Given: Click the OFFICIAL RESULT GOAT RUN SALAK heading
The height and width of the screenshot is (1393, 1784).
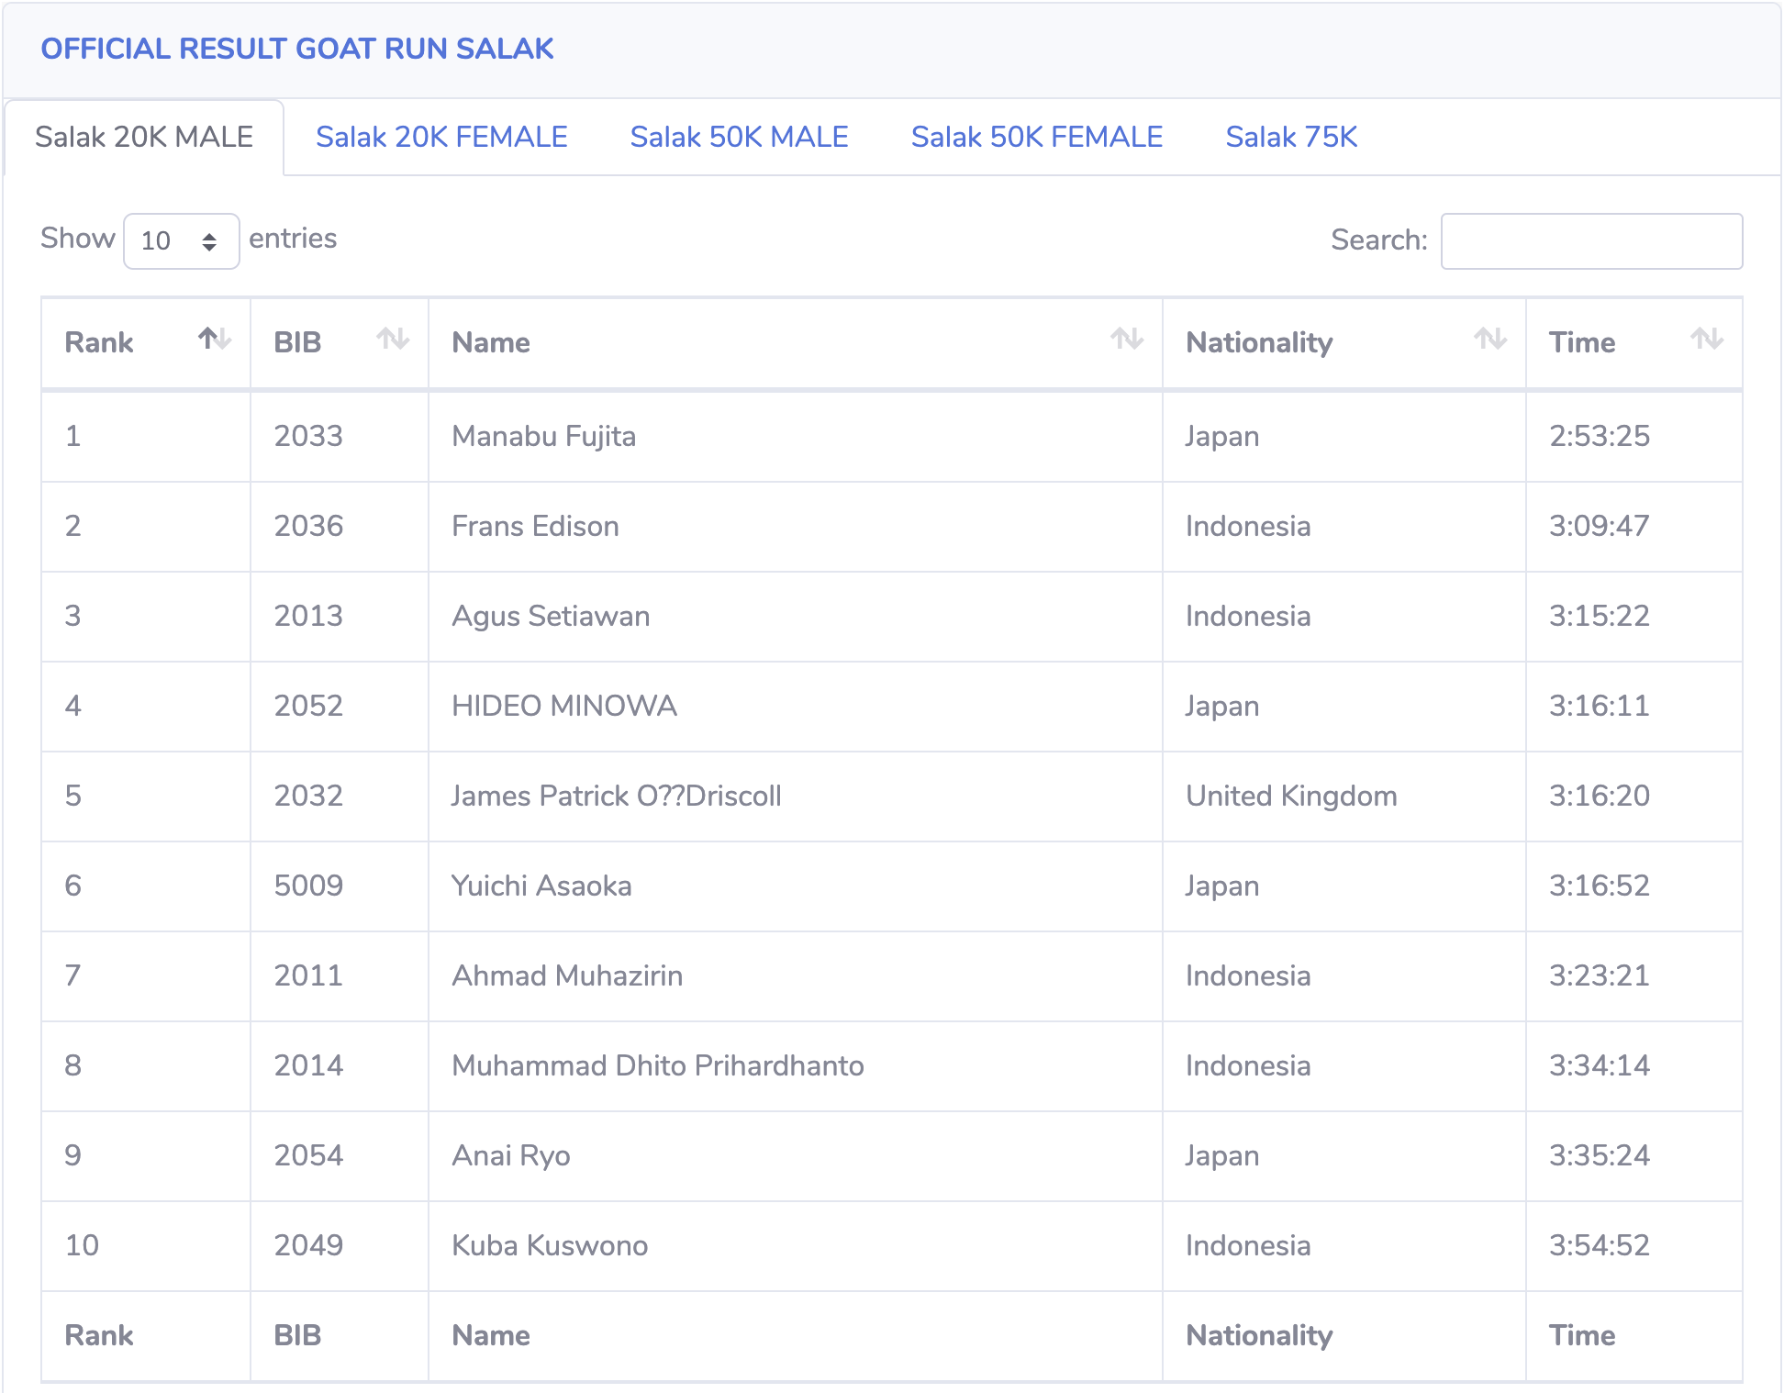Looking at the screenshot, I should pos(297,49).
